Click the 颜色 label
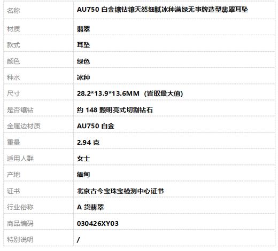This screenshot has width=278, height=251. point(13,61)
